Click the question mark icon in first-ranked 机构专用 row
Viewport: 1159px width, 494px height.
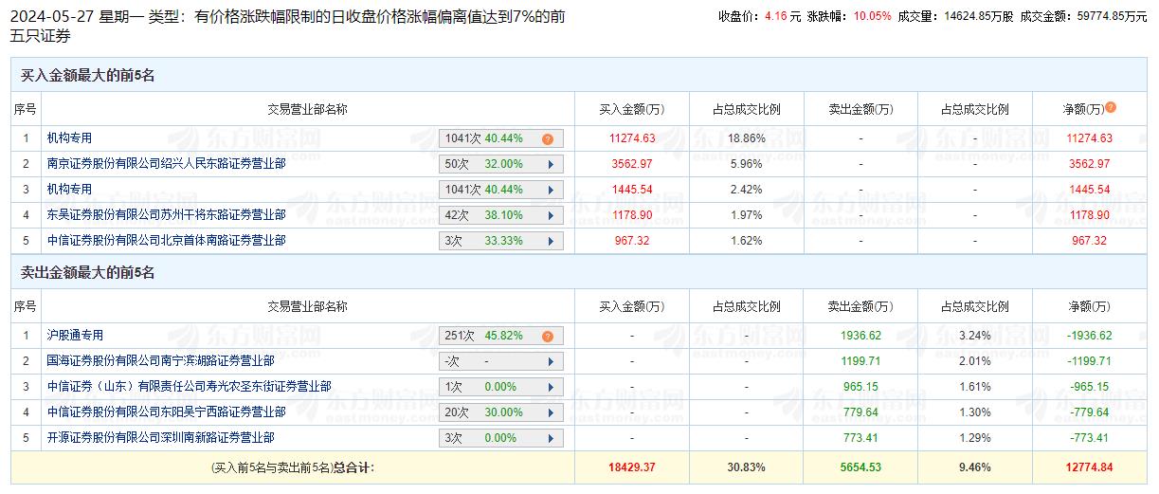click(547, 138)
